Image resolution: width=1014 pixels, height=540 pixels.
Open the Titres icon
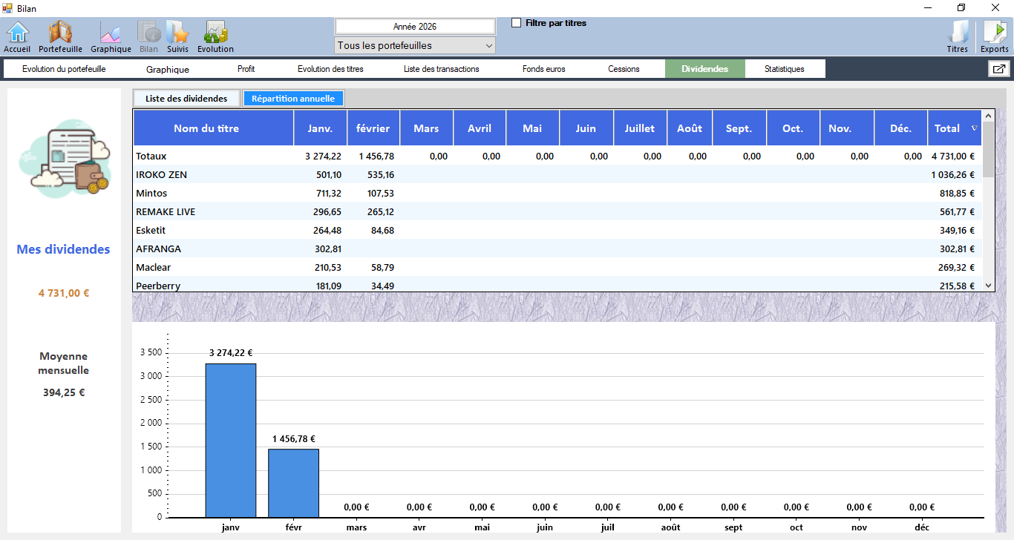958,36
